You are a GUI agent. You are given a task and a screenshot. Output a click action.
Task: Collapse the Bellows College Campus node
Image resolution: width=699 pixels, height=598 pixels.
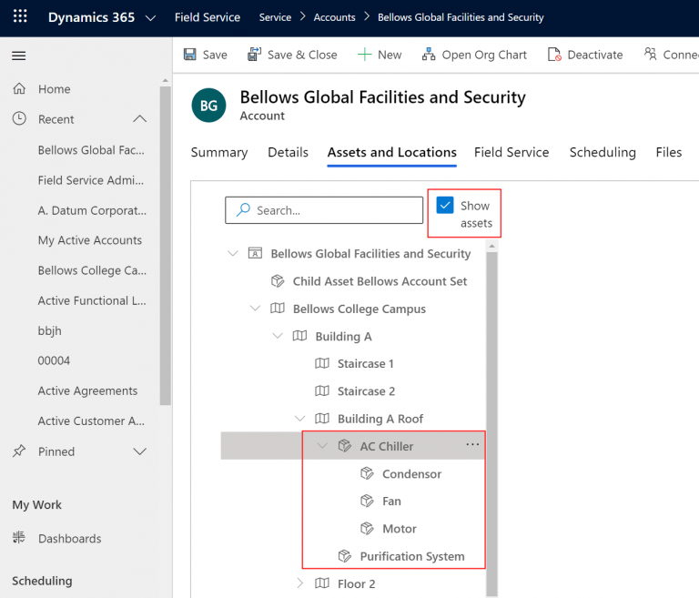pos(255,309)
